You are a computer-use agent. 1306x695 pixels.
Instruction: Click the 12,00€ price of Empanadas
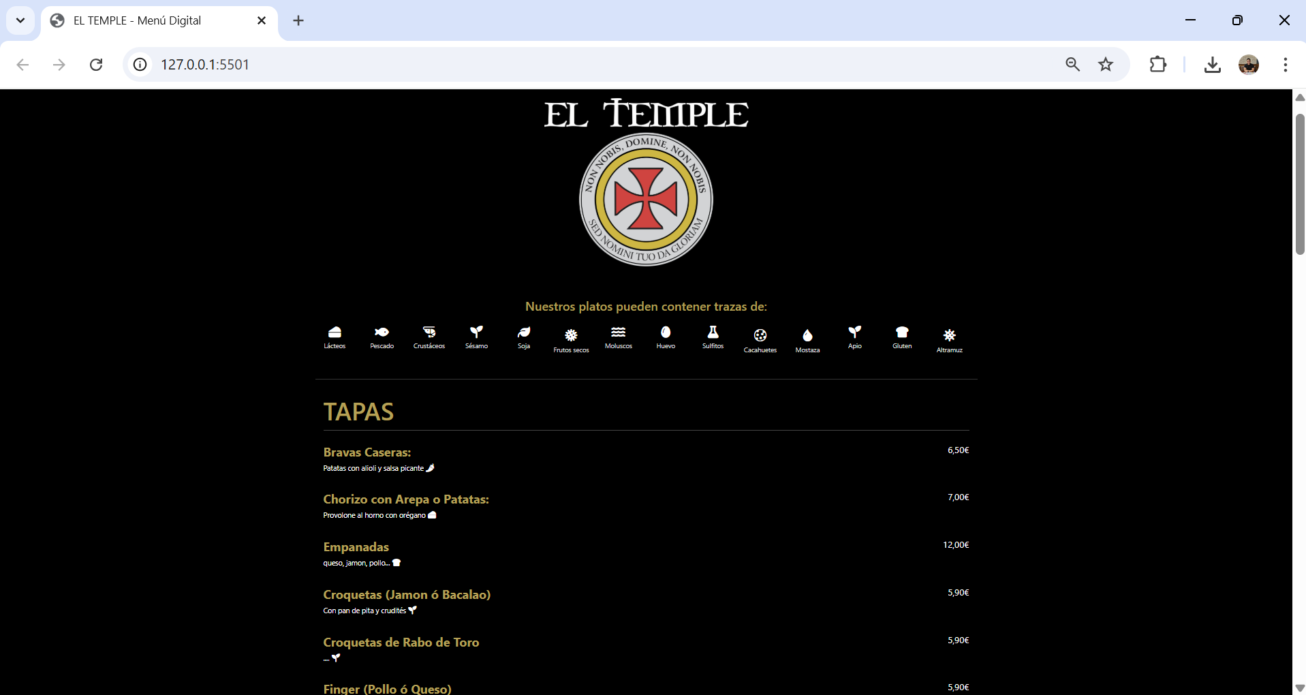tap(956, 545)
